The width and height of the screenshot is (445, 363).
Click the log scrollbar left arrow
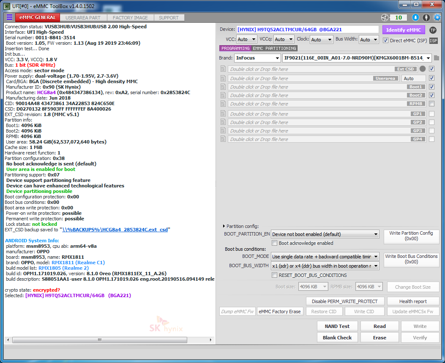8,340
